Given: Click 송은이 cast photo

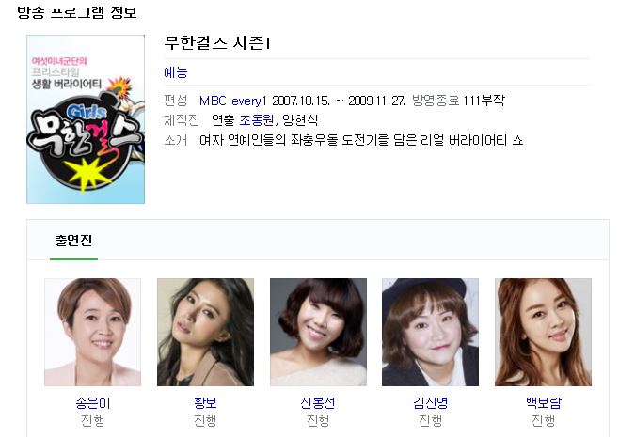Looking at the screenshot, I should [x=93, y=332].
